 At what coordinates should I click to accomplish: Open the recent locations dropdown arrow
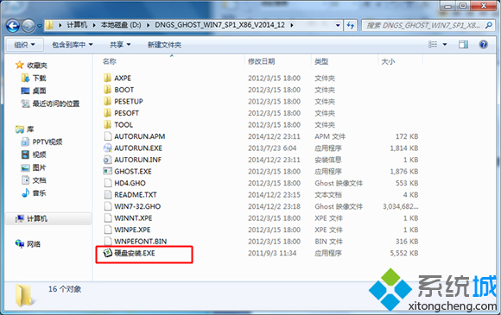[x=39, y=26]
